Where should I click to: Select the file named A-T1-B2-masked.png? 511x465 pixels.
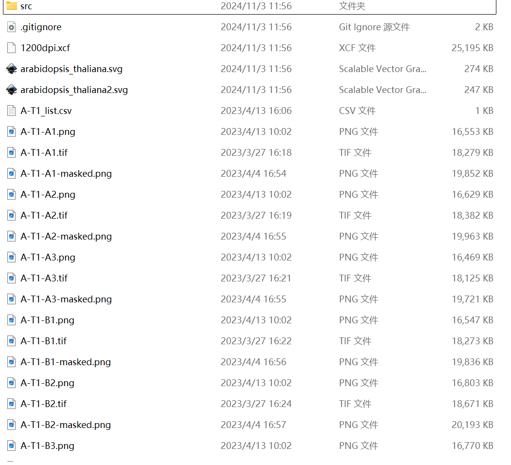[x=65, y=425]
